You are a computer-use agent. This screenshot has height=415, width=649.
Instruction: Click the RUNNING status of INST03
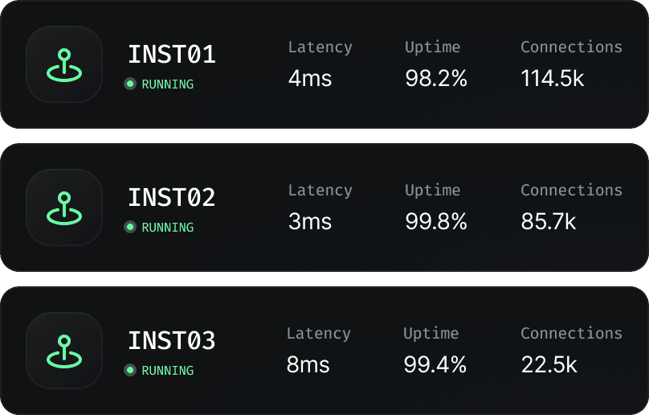coord(167,370)
